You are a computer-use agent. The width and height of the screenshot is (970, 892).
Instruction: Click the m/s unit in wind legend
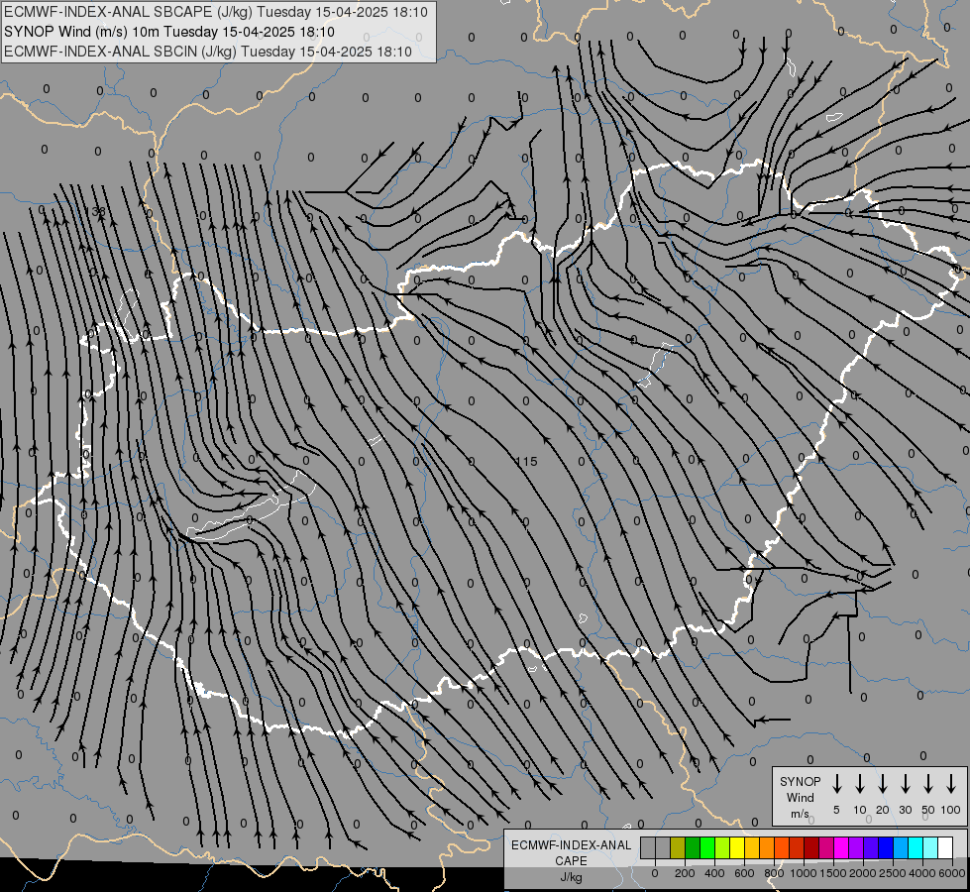coord(800,814)
